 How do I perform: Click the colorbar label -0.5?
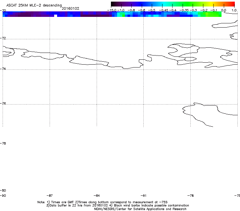point(152,10)
